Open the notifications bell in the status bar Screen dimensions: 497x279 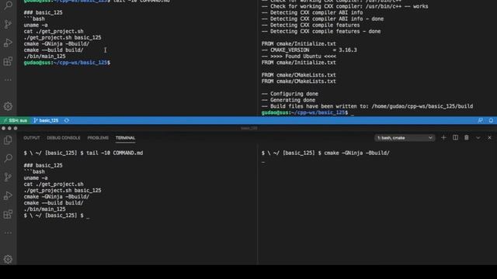[491, 121]
